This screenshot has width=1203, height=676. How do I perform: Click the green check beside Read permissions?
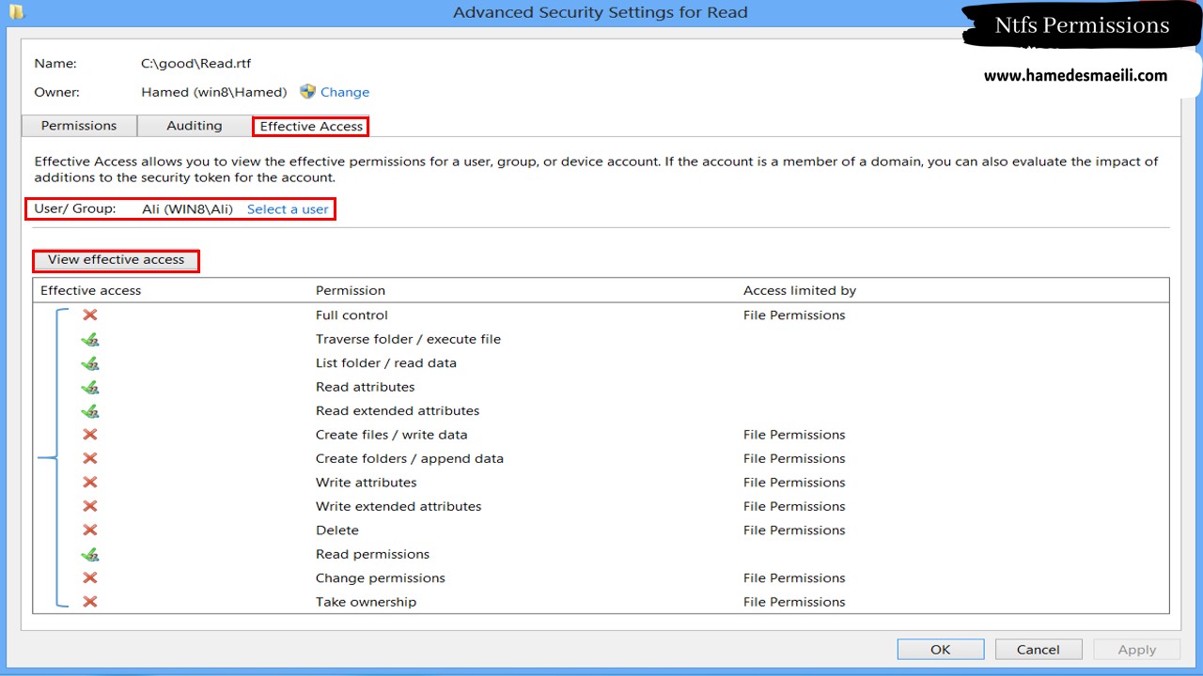(x=90, y=555)
